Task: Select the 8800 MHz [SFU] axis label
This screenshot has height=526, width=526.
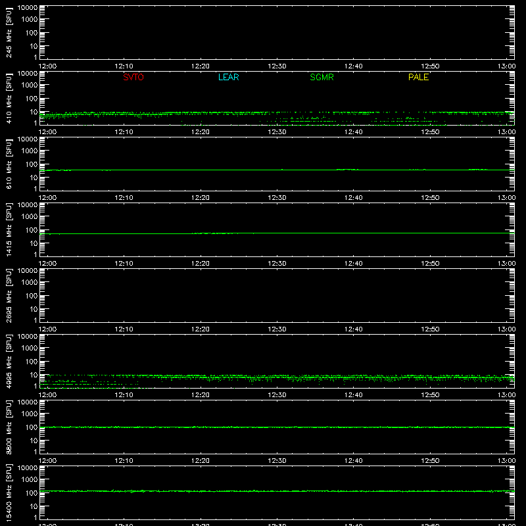Action: (x=9, y=427)
